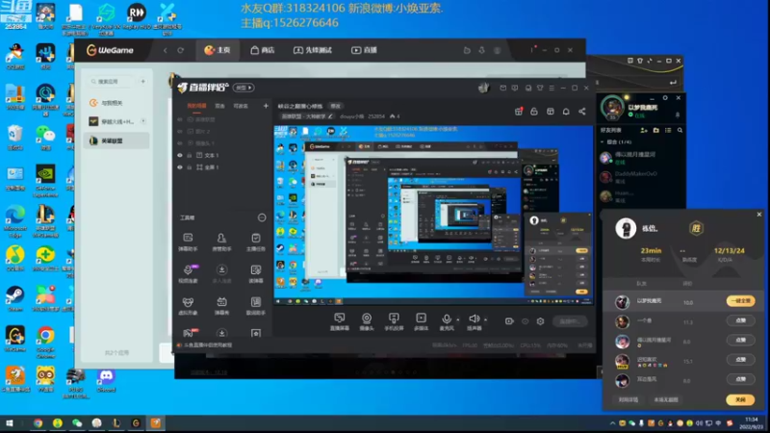Click the share icon in 直播伴侣
Screen dimensions: 770x433
click(x=582, y=112)
